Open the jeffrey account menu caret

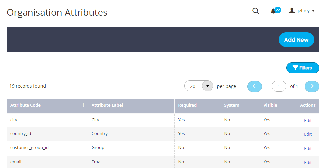pos(313,11)
